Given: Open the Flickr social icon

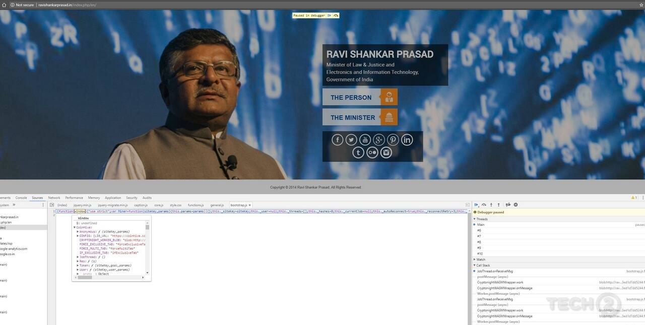Looking at the screenshot, I should (372, 152).
